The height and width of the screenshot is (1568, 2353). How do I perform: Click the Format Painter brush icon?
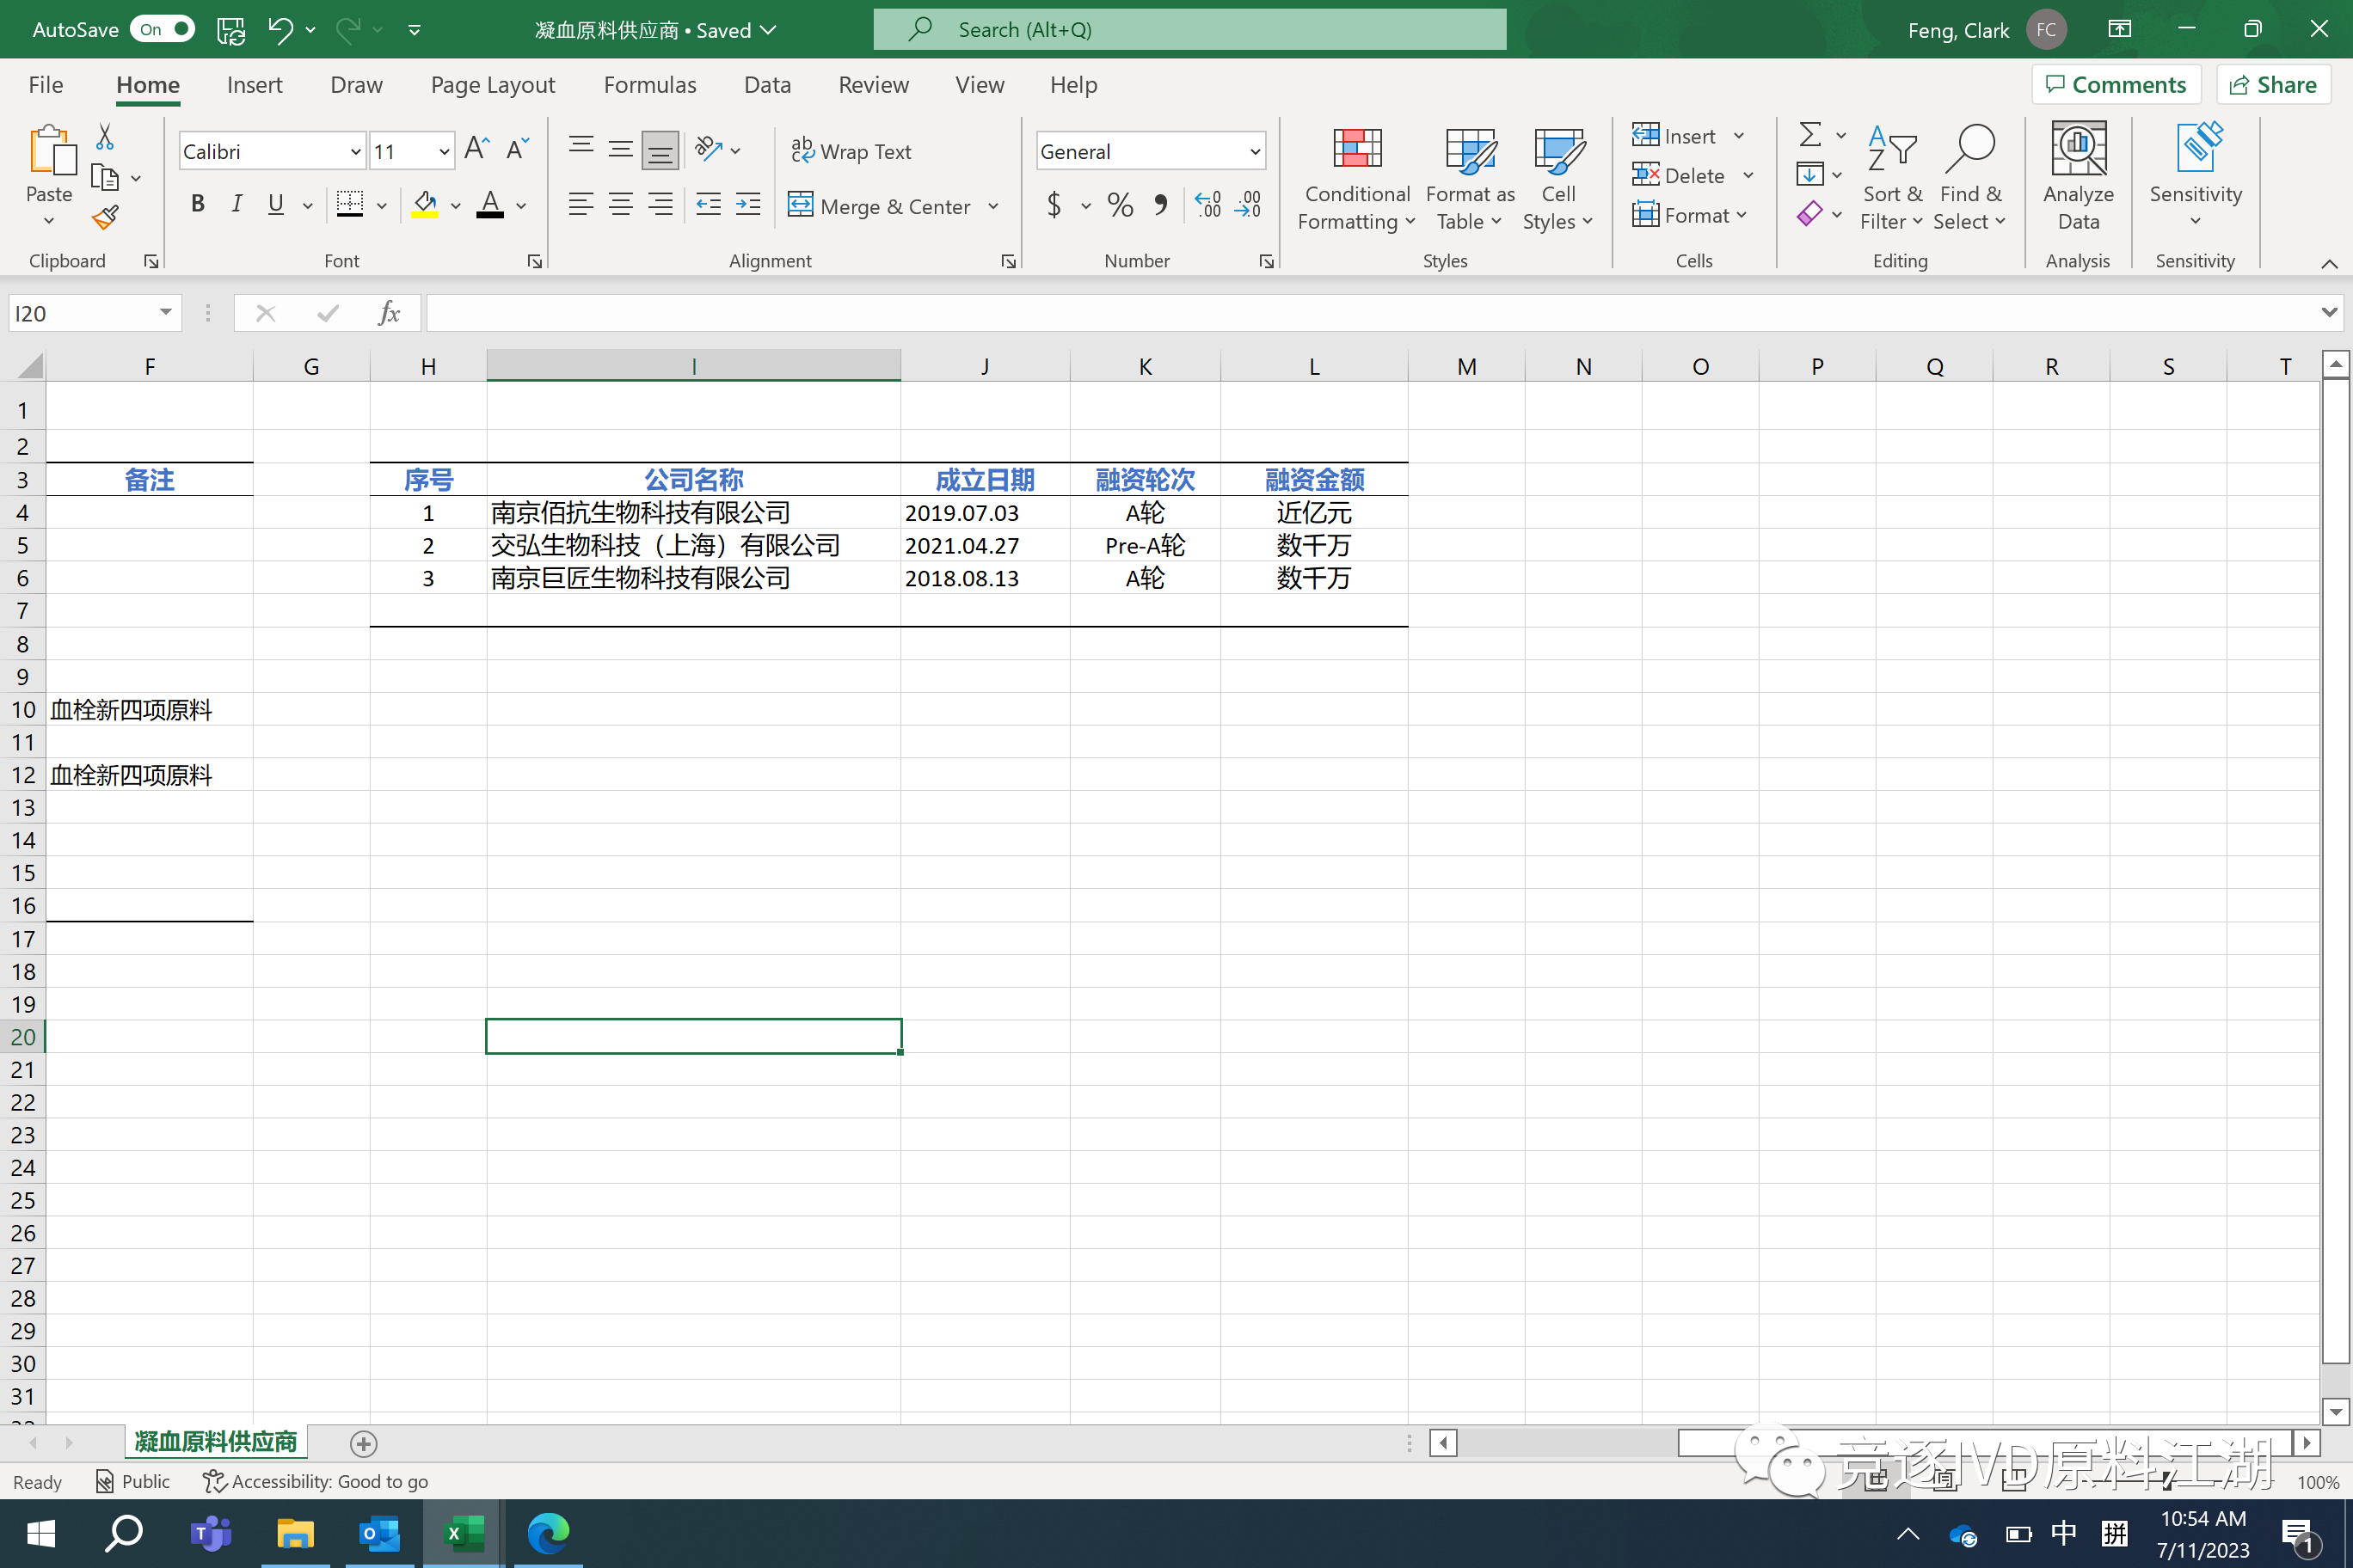click(105, 217)
